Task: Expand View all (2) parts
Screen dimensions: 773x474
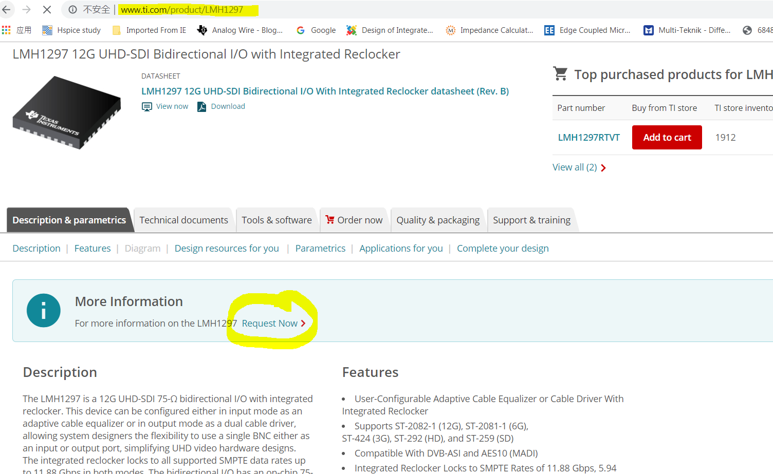Action: pyautogui.click(x=579, y=167)
